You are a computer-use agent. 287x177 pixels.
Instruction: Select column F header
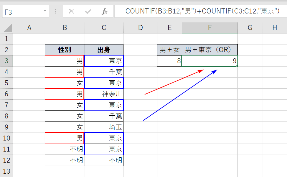pos(209,27)
